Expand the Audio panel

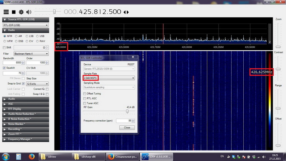click(x=26, y=99)
